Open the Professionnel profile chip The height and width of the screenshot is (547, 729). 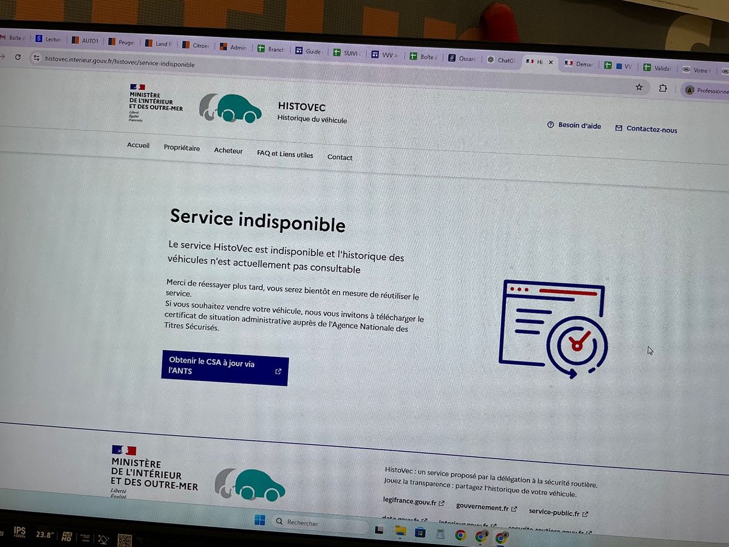pos(707,91)
